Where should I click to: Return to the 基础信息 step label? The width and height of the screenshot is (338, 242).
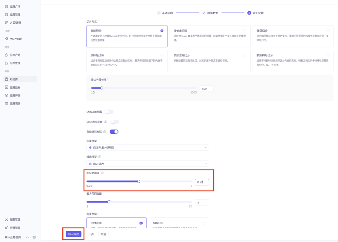(167, 13)
